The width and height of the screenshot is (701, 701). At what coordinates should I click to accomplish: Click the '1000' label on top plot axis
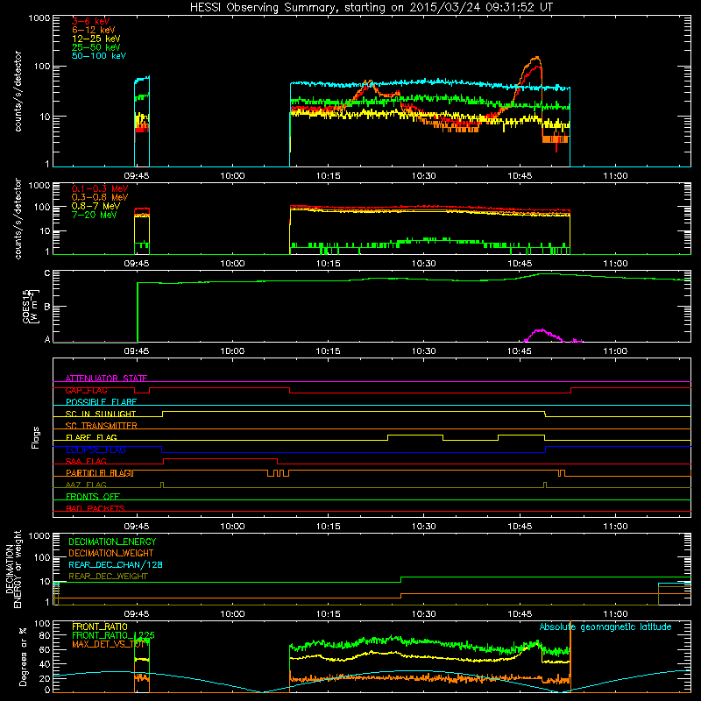[39, 18]
